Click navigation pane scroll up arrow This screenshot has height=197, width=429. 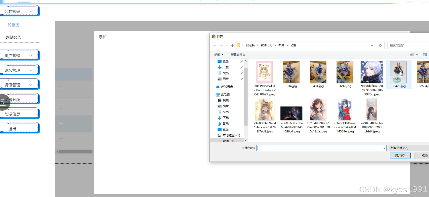coord(246,61)
